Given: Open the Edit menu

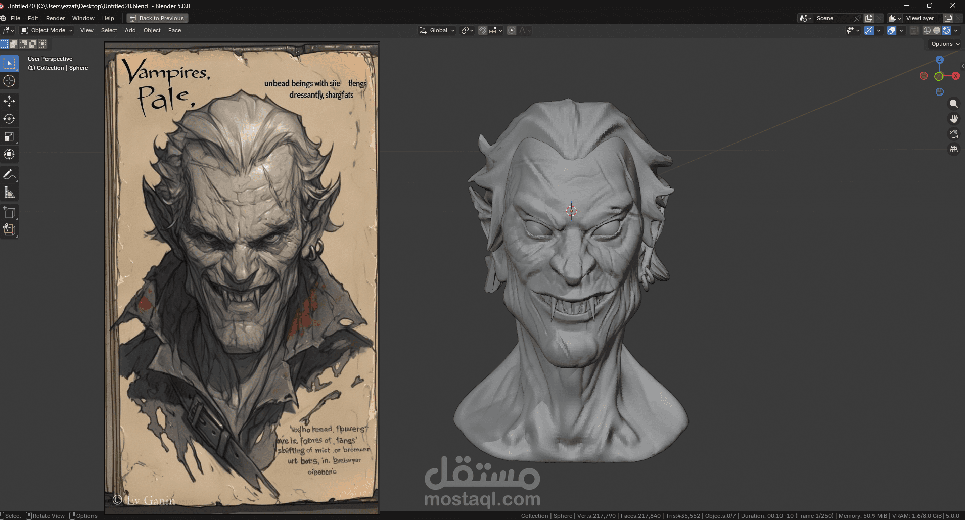Looking at the screenshot, I should pos(33,18).
